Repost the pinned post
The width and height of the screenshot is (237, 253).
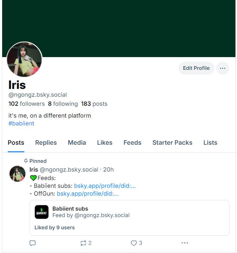pyautogui.click(x=84, y=243)
